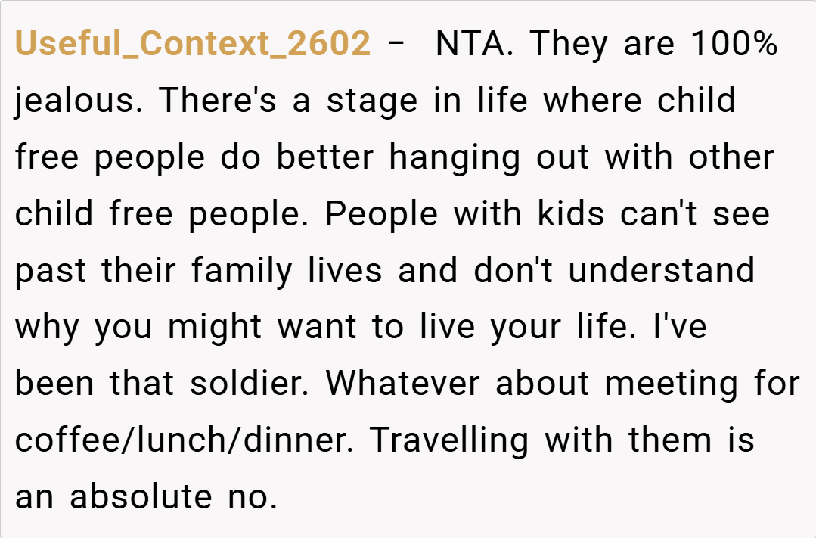Click the word "Travelling" in the comment
Image resolution: width=816 pixels, height=538 pixels.
(449, 440)
